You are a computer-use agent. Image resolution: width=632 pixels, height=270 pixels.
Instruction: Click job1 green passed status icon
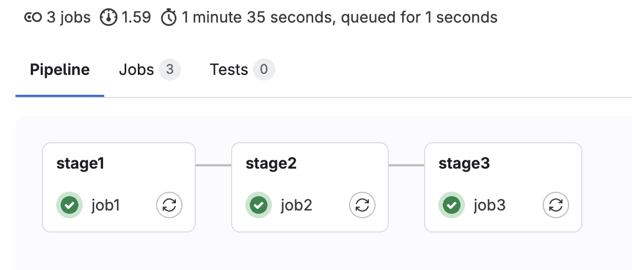tap(69, 206)
